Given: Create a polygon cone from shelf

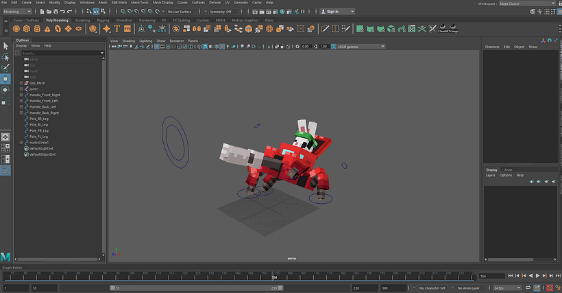Looking at the screenshot, I should (47, 29).
